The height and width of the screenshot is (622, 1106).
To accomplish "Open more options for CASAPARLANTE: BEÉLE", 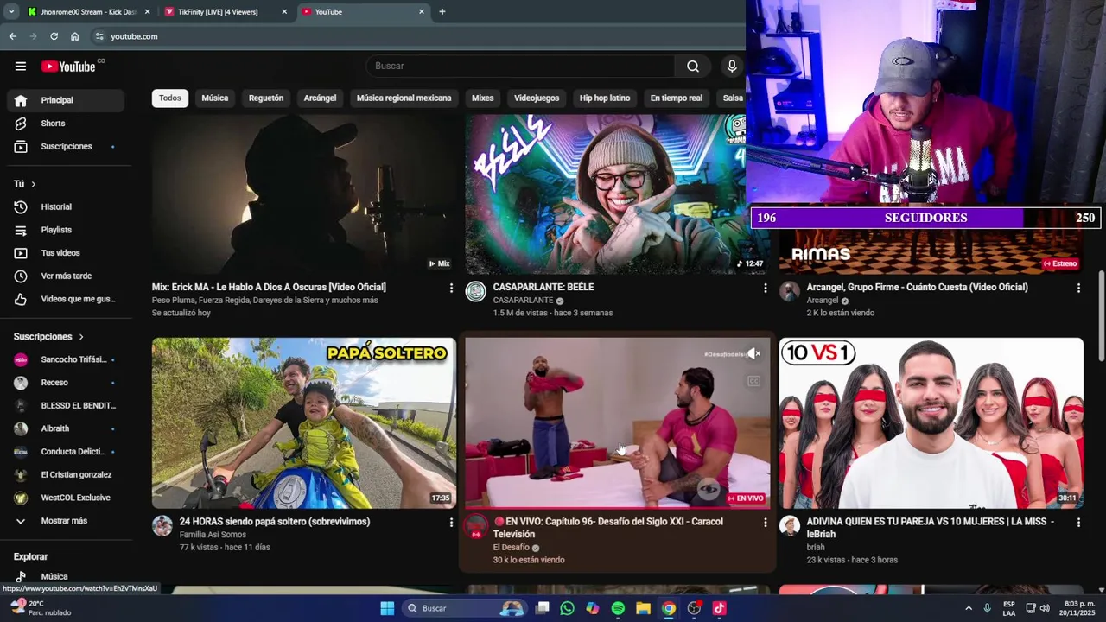I will pos(765,288).
